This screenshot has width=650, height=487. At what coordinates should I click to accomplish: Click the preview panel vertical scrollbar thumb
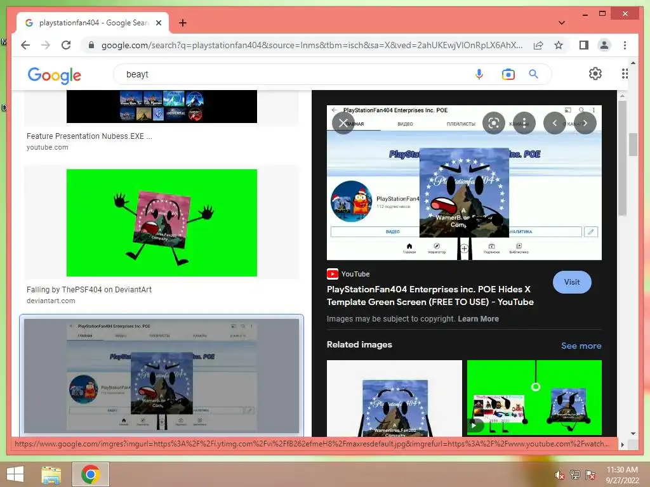click(622, 157)
